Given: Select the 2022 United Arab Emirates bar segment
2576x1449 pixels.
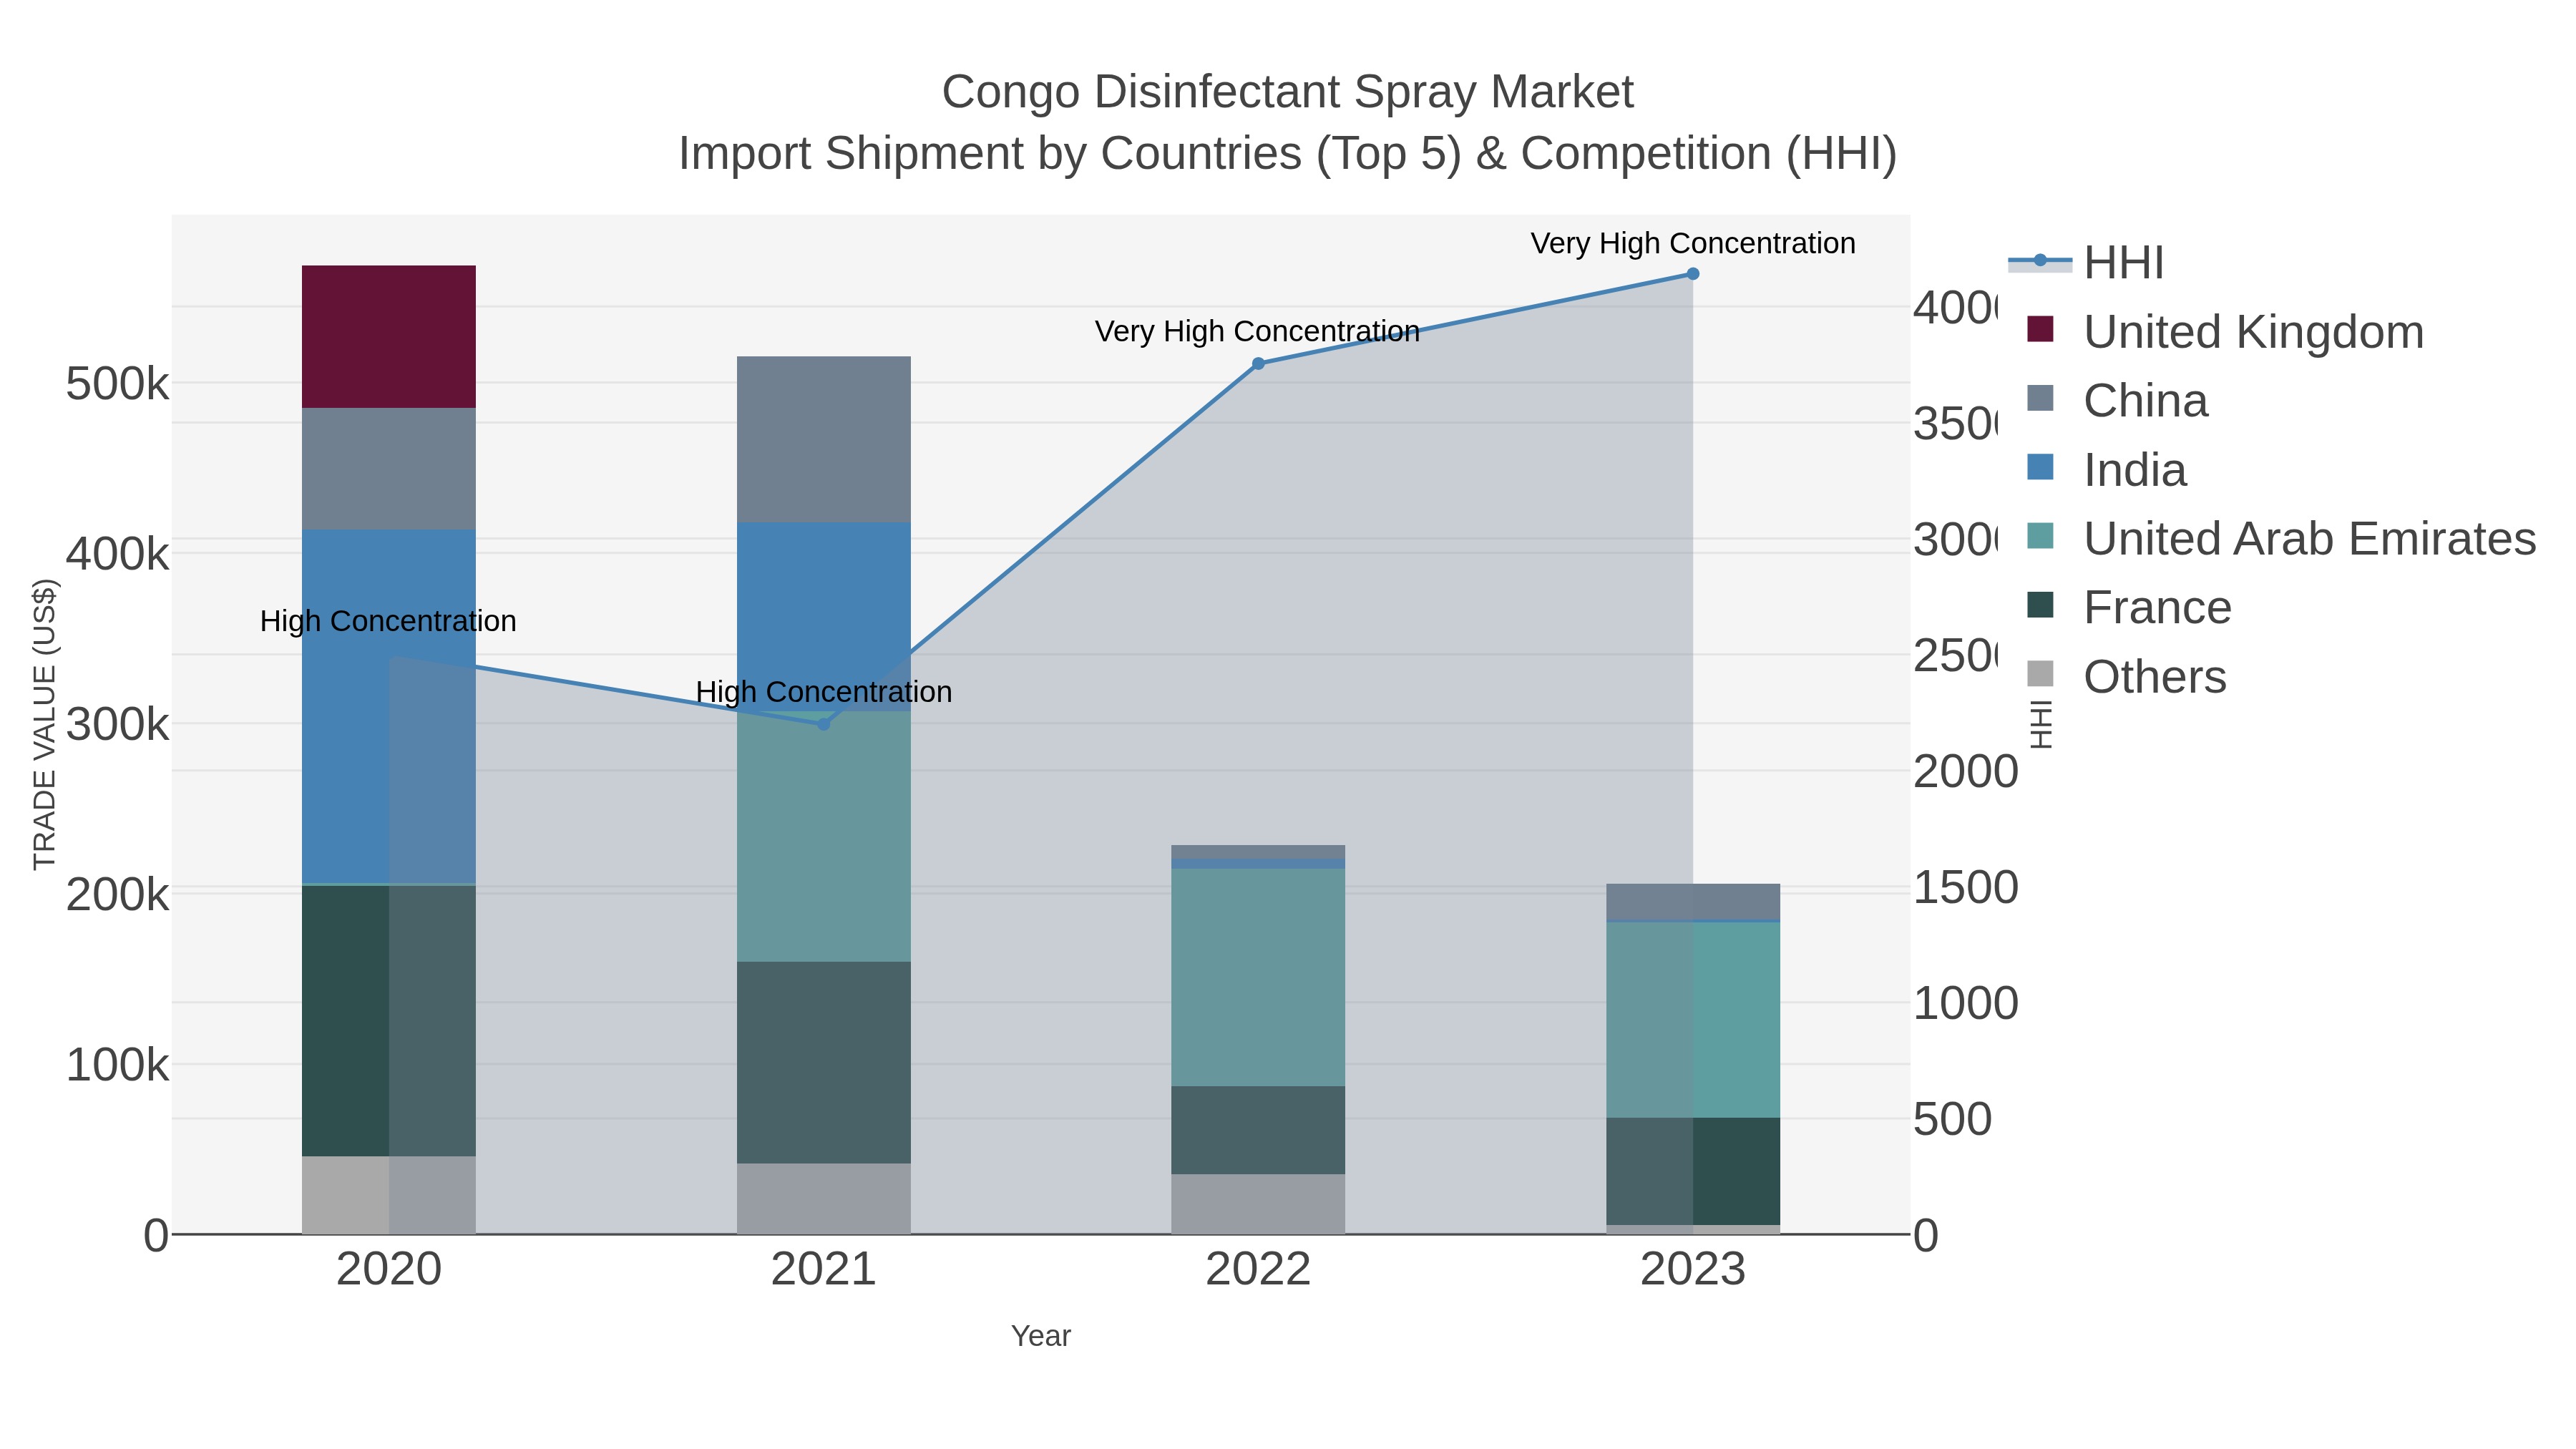Looking at the screenshot, I should (1258, 978).
